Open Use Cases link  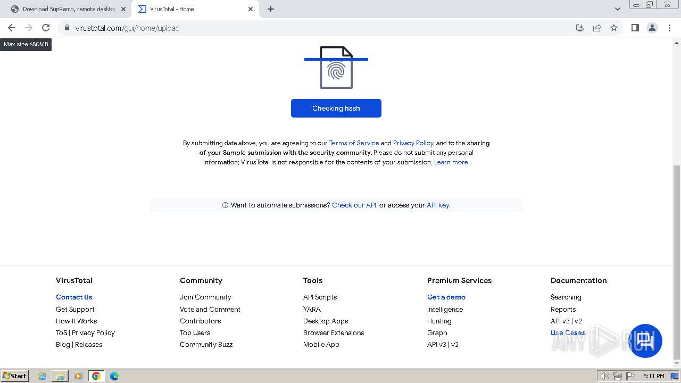[x=568, y=332]
